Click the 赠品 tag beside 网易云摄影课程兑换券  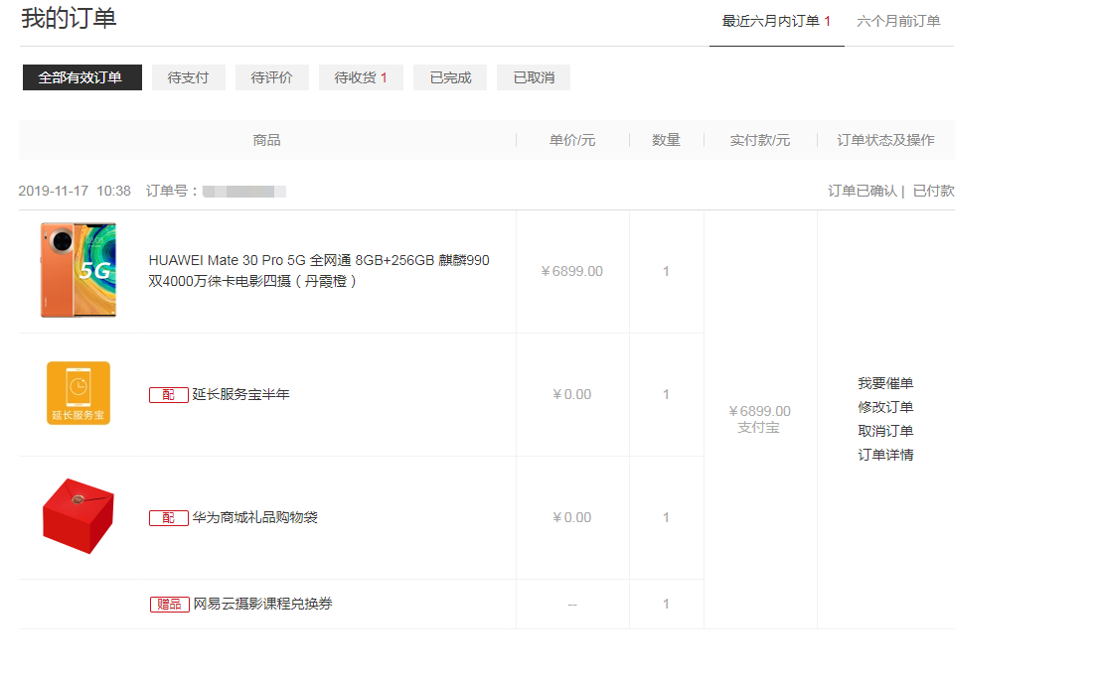tap(169, 604)
